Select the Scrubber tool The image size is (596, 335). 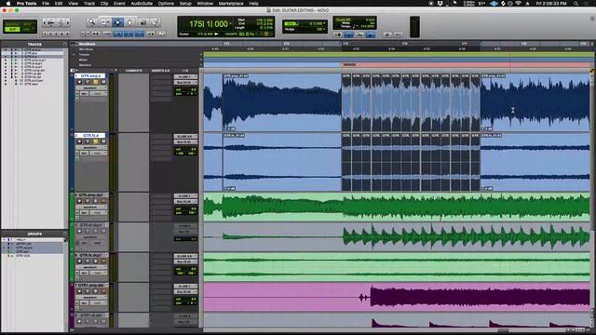[142, 22]
